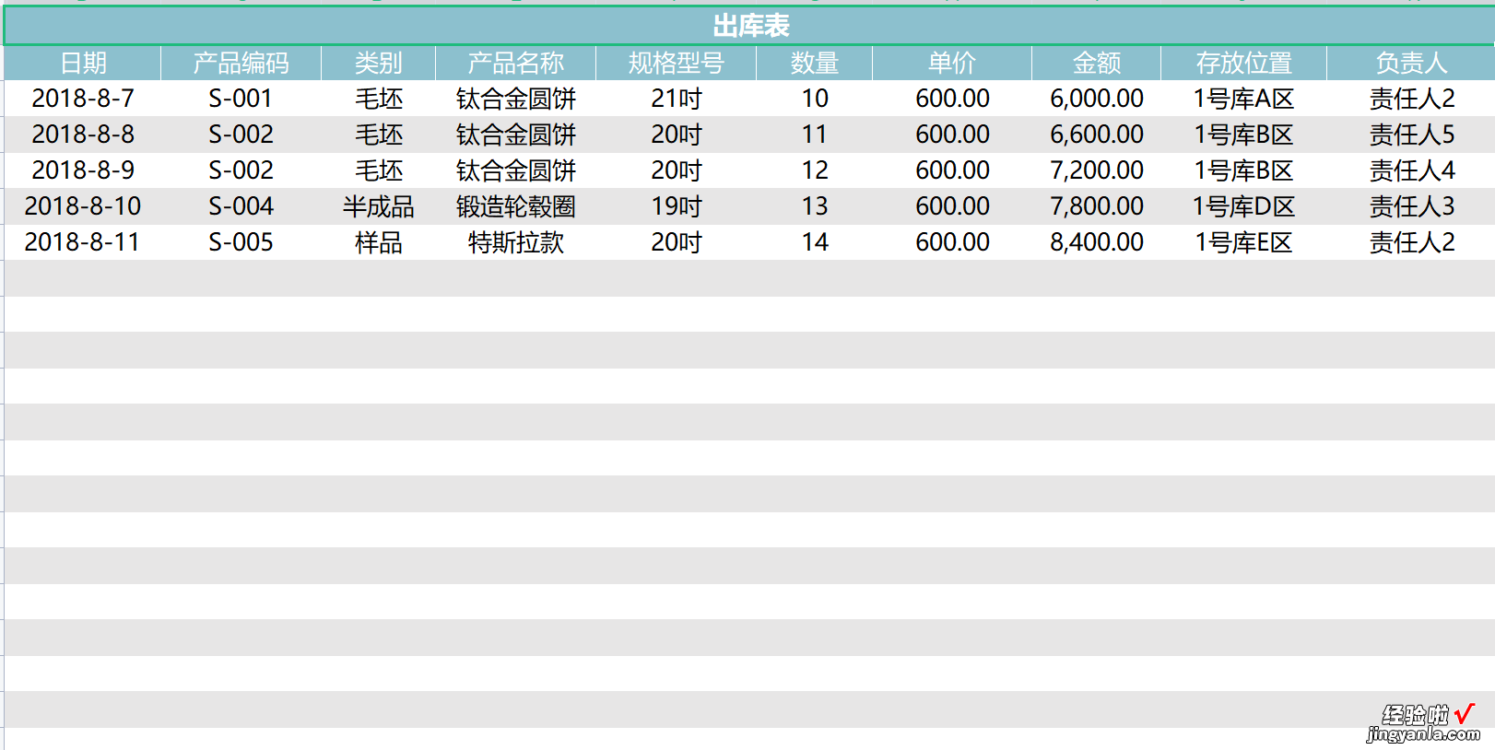Select date cell 2018-8-9
The width and height of the screenshot is (1495, 750).
click(x=83, y=170)
